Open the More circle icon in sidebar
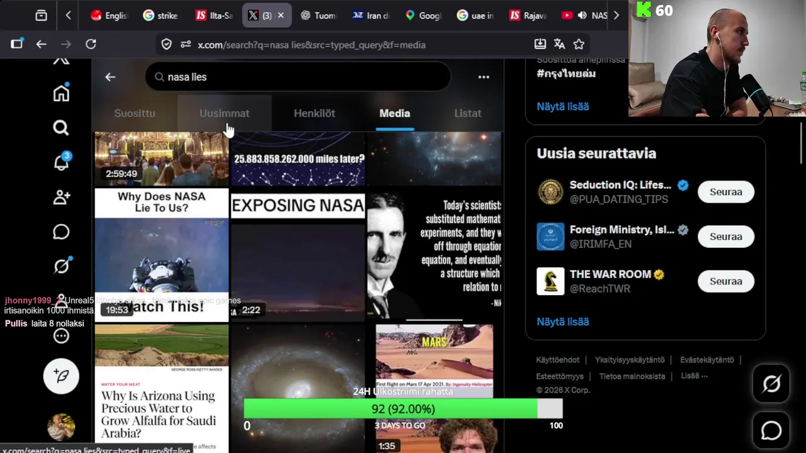 (61, 335)
